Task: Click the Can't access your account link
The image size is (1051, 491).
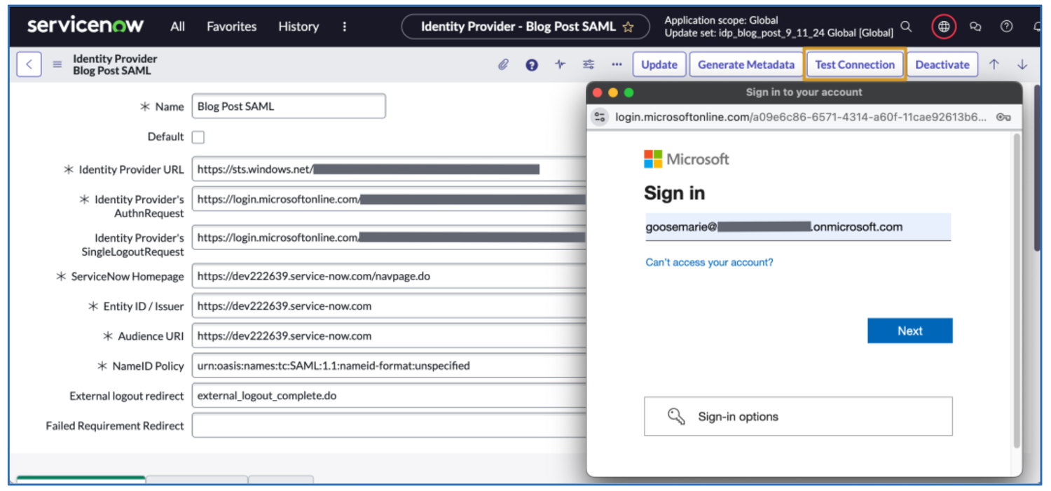Action: coord(709,263)
